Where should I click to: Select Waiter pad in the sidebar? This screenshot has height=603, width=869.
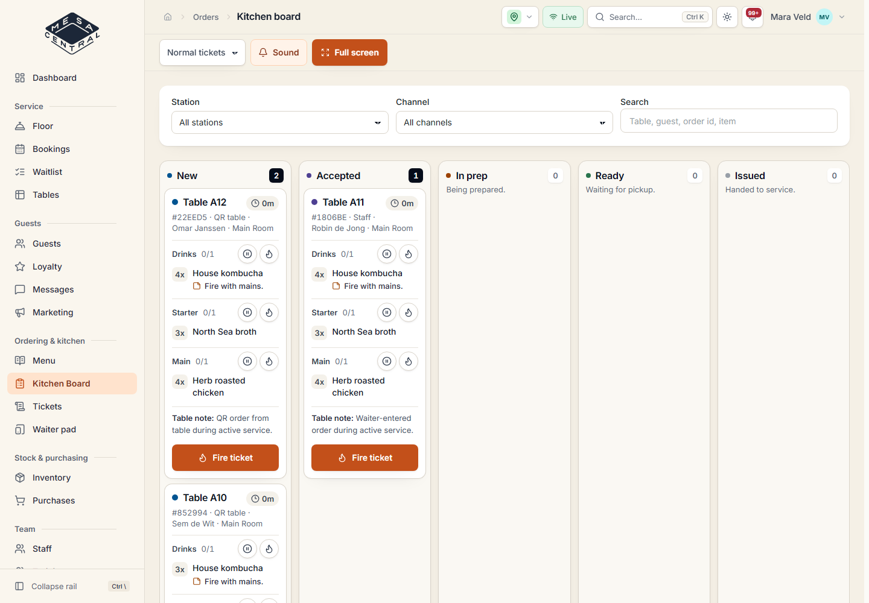point(72,429)
